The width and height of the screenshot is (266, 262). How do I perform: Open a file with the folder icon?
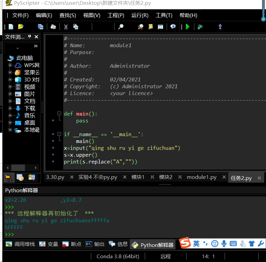pos(21,27)
